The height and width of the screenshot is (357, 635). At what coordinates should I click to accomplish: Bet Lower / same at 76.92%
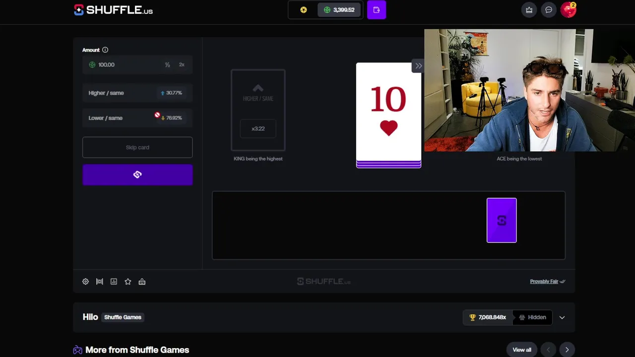(137, 118)
